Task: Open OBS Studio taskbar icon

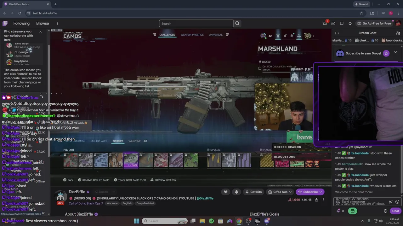Action: click(x=248, y=221)
